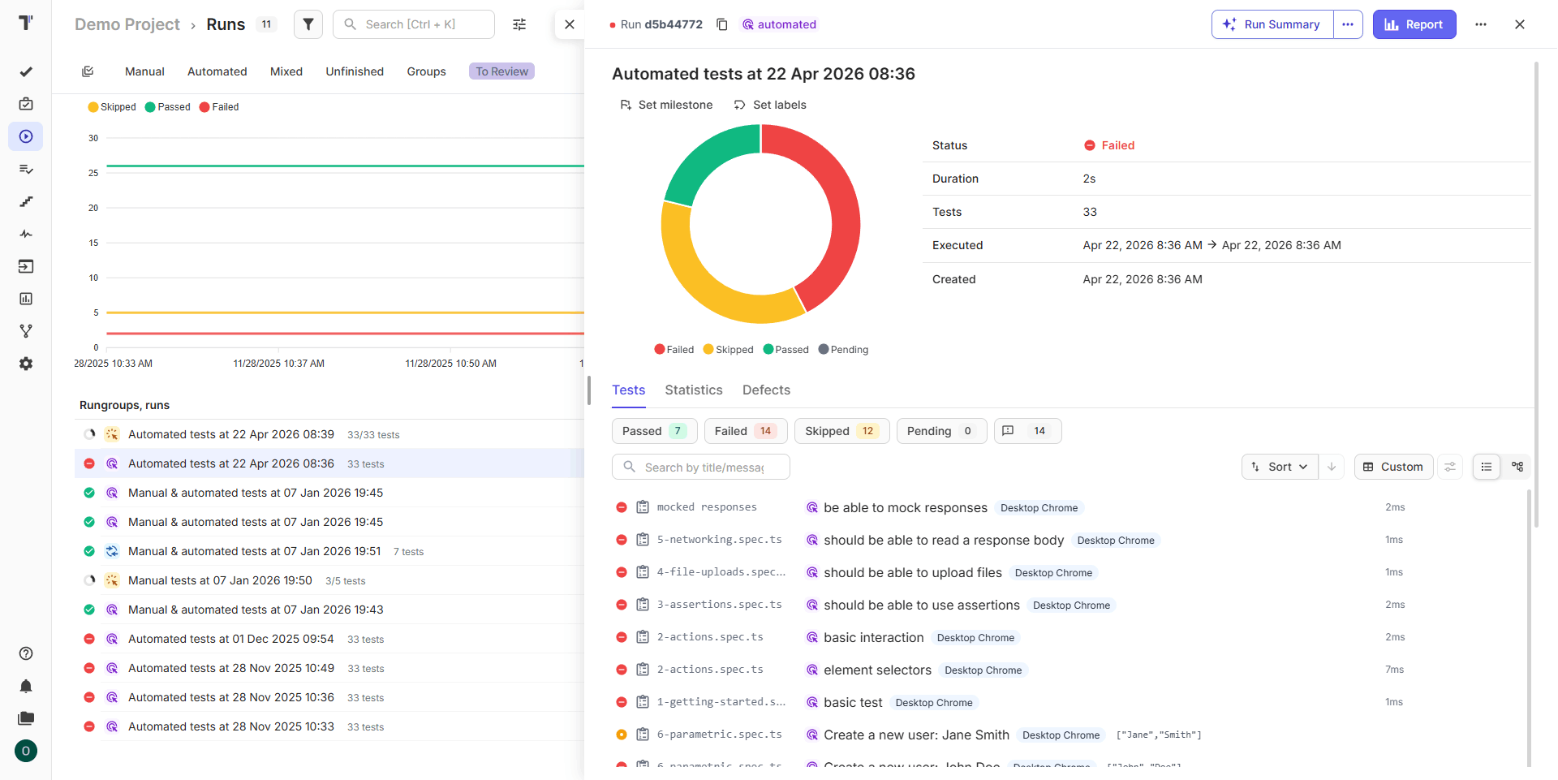Open the Pulse activity icon in sidebar
Image resolution: width=1558 pixels, height=780 pixels.
click(x=26, y=234)
